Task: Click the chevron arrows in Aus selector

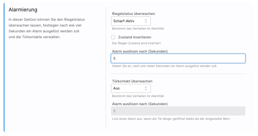Action: [x=146, y=88]
